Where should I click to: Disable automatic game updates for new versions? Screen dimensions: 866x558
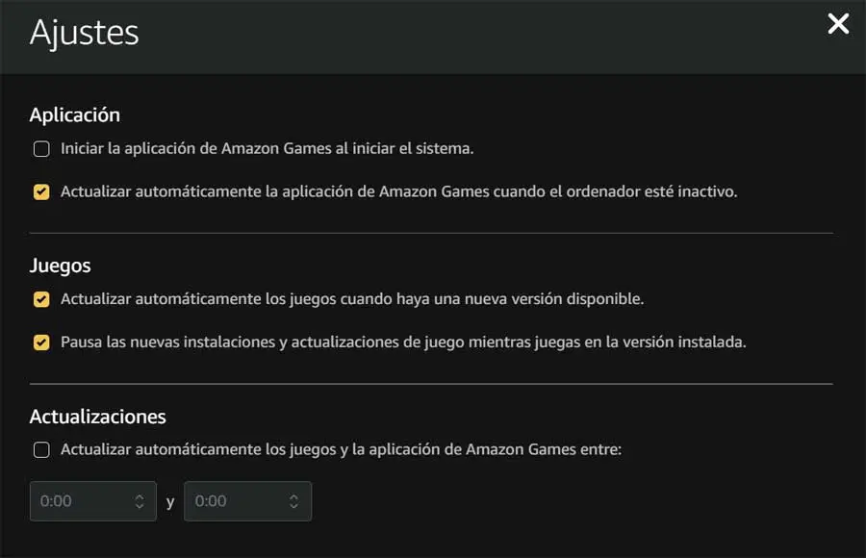click(x=41, y=299)
